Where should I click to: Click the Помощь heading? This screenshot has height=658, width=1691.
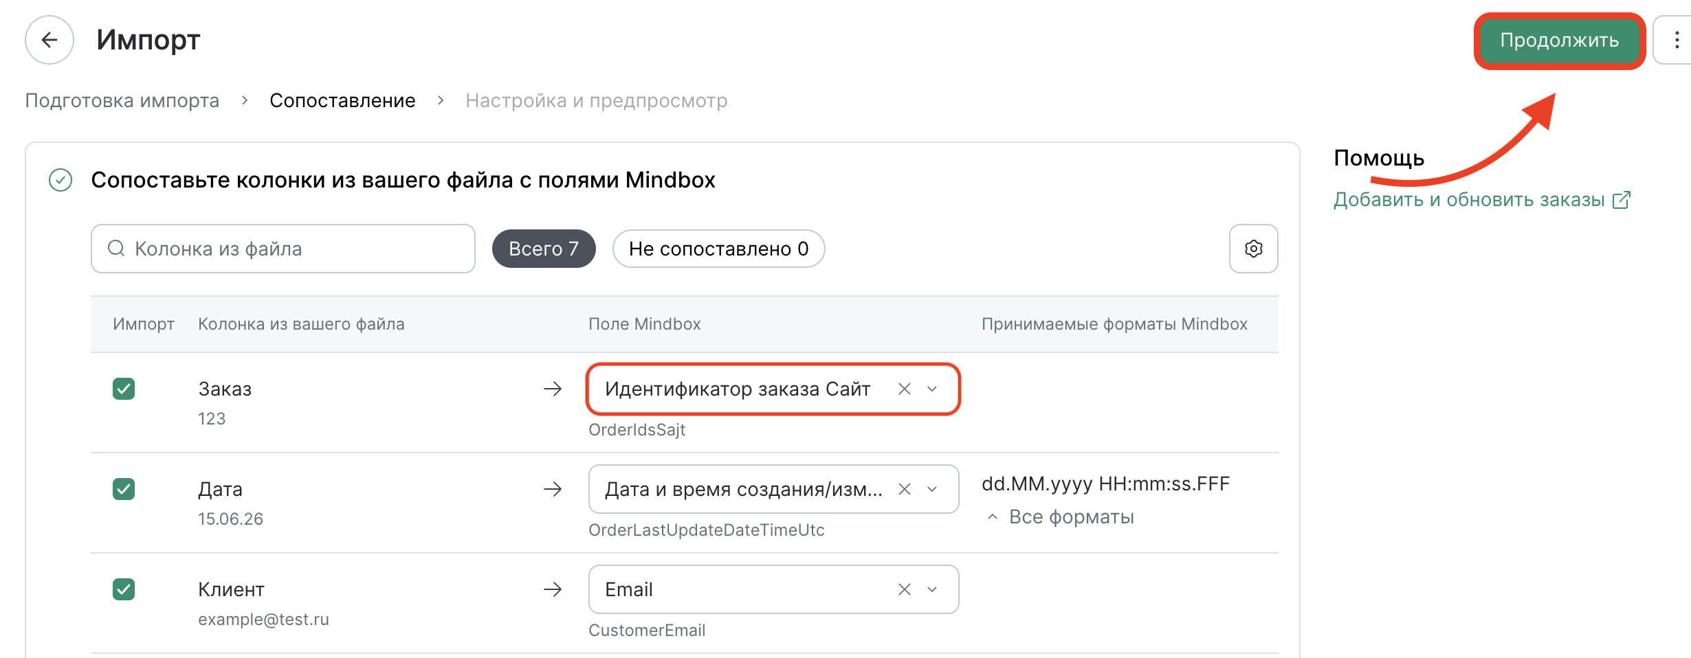pos(1379,158)
